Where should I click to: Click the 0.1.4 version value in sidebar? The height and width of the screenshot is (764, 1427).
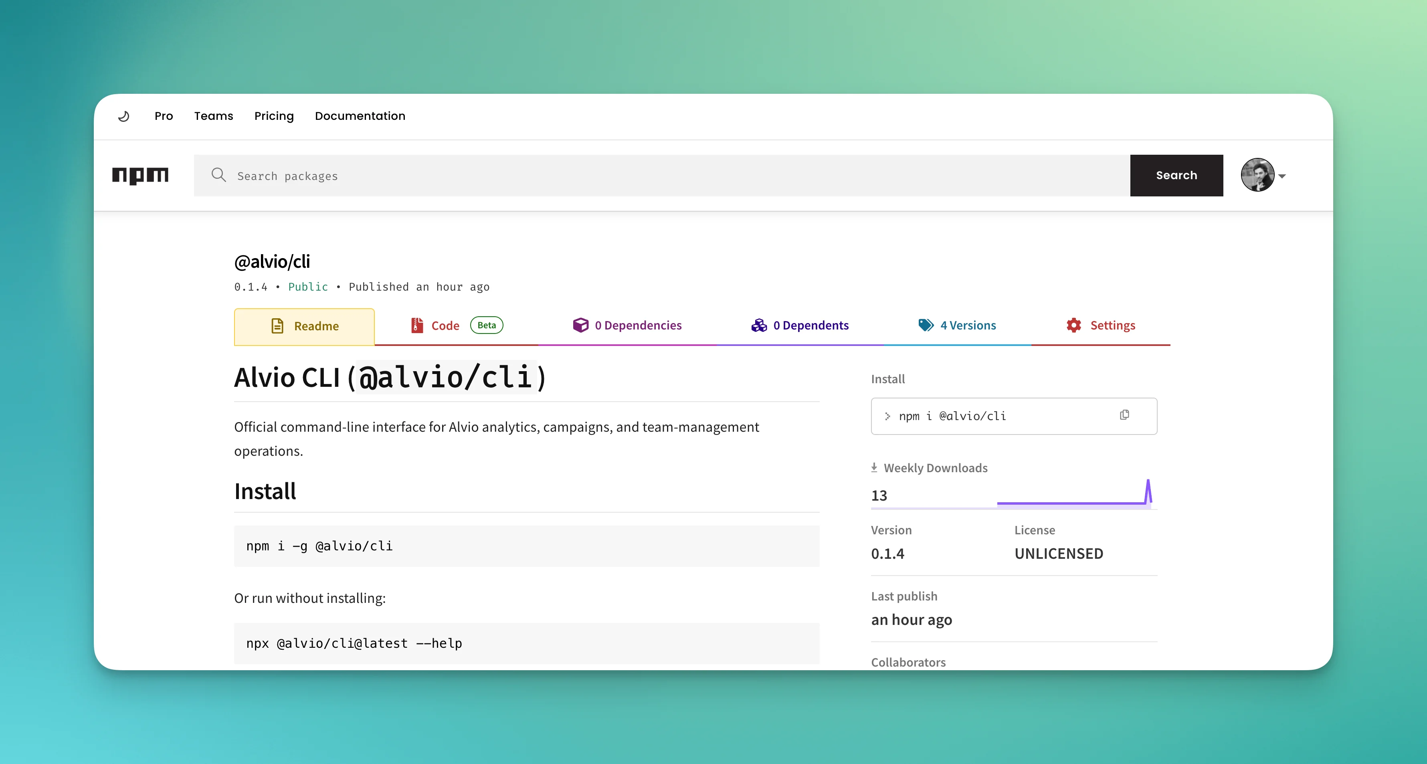887,554
